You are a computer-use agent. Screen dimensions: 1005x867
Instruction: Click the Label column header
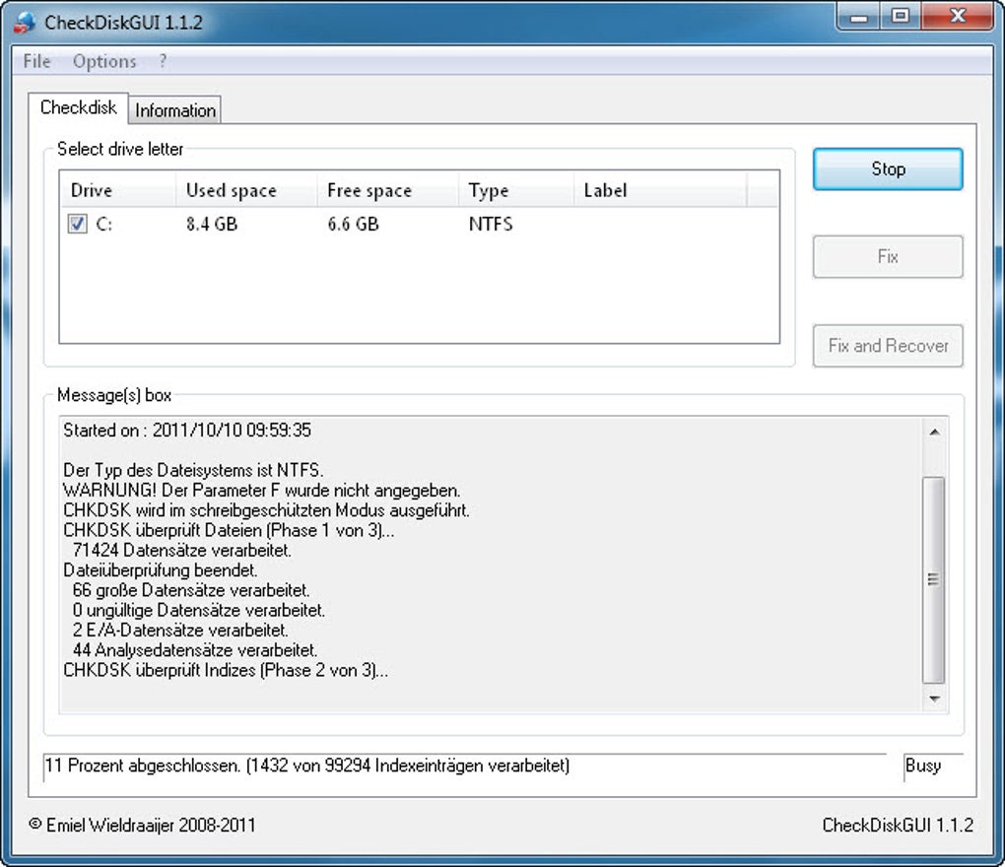click(x=604, y=190)
